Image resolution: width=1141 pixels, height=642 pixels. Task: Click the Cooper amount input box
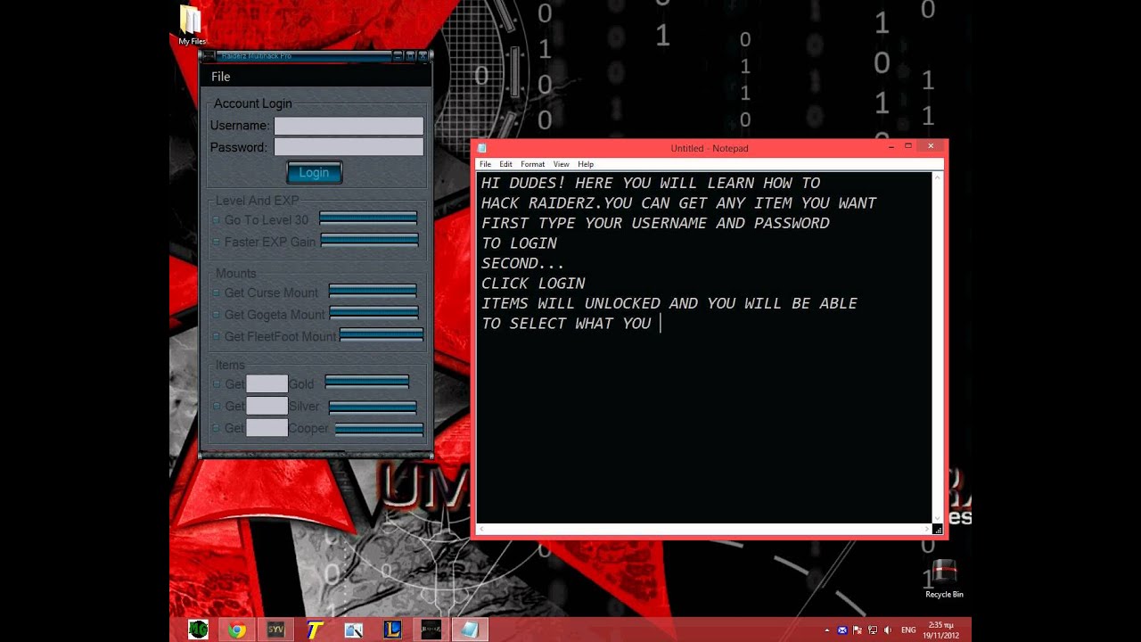point(267,427)
